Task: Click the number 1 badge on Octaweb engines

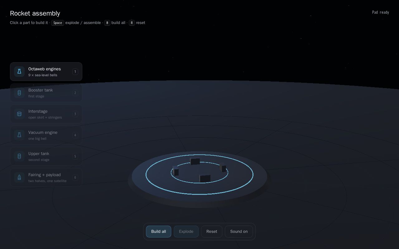Action: tap(75, 72)
